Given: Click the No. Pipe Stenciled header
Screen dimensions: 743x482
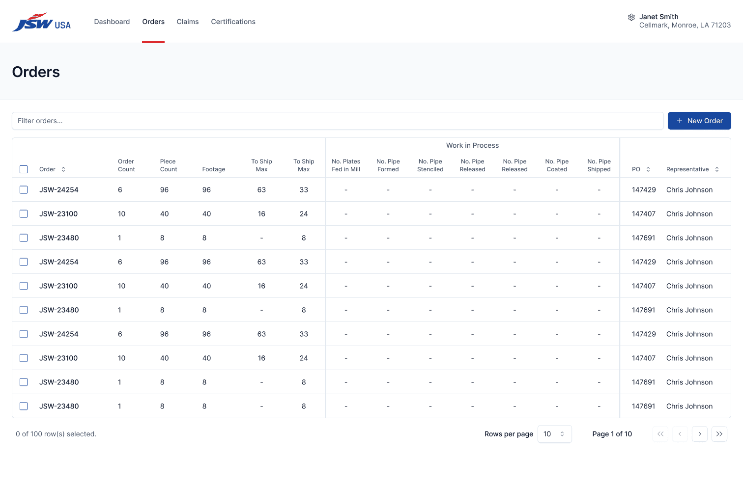Looking at the screenshot, I should 430,165.
